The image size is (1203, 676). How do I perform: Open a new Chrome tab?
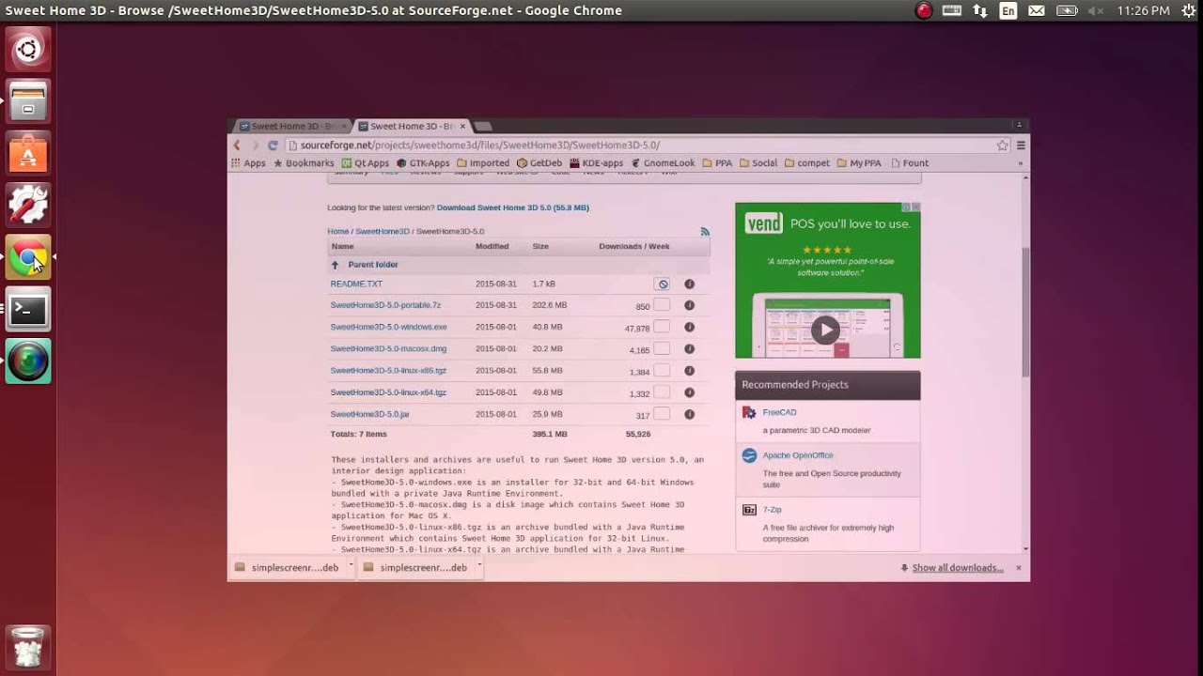click(482, 126)
